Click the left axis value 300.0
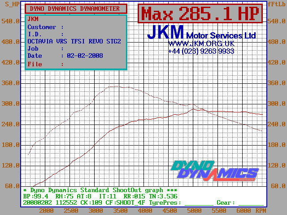This screenshot has height=215, width=287. 10,103
